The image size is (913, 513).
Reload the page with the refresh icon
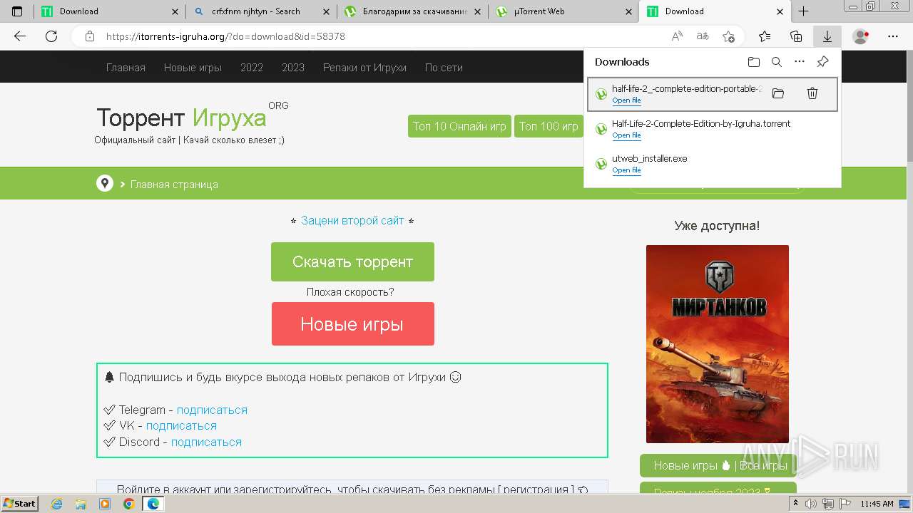tap(51, 36)
